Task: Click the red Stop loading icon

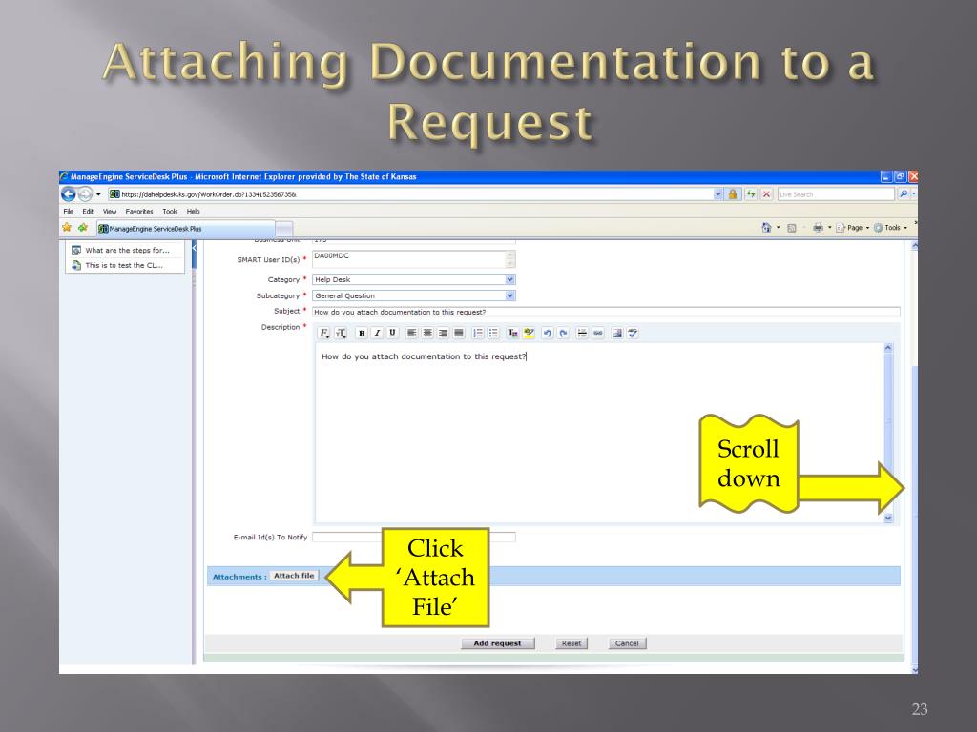Action: (766, 194)
